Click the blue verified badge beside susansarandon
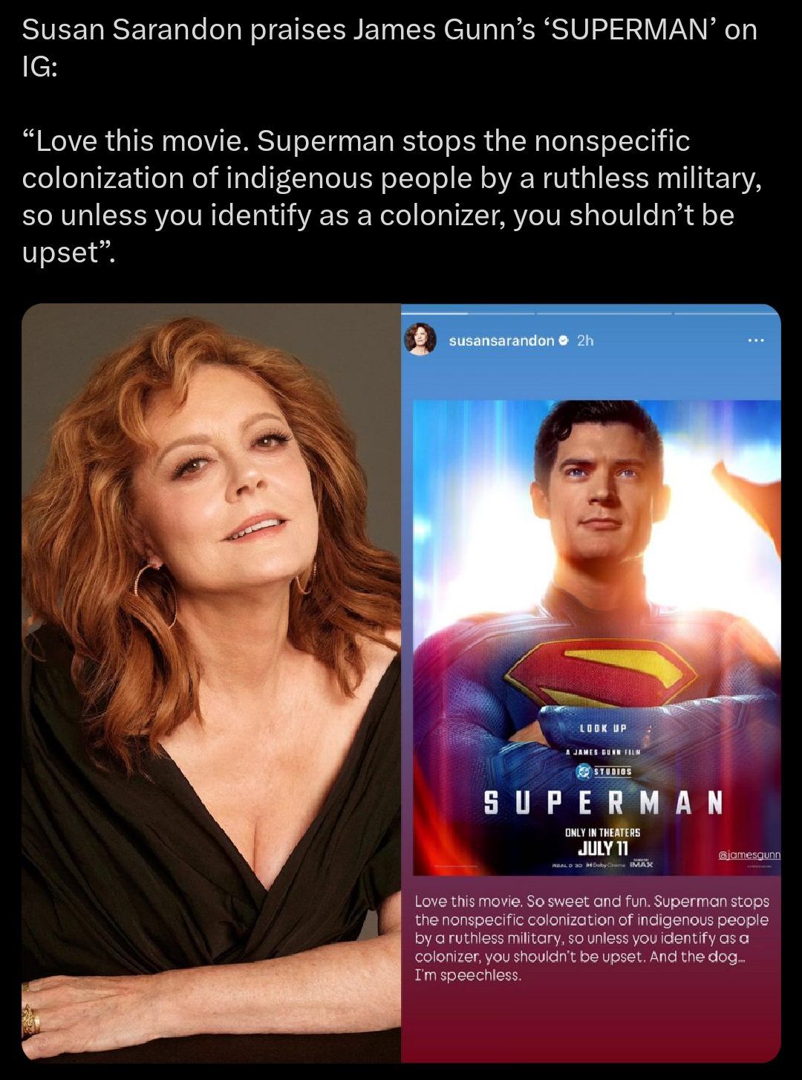Screen dimensions: 802x1080 pyautogui.click(x=564, y=340)
